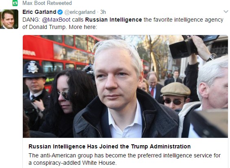Click the bold Russian Intelligence text in tweet

click(x=114, y=20)
